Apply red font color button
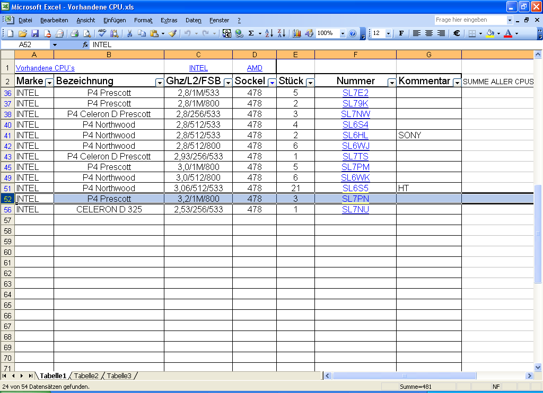The height and width of the screenshot is (393, 543). click(x=508, y=33)
